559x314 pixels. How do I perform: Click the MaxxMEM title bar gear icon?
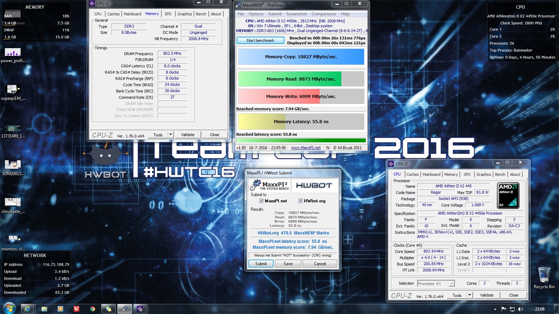coord(238,5)
